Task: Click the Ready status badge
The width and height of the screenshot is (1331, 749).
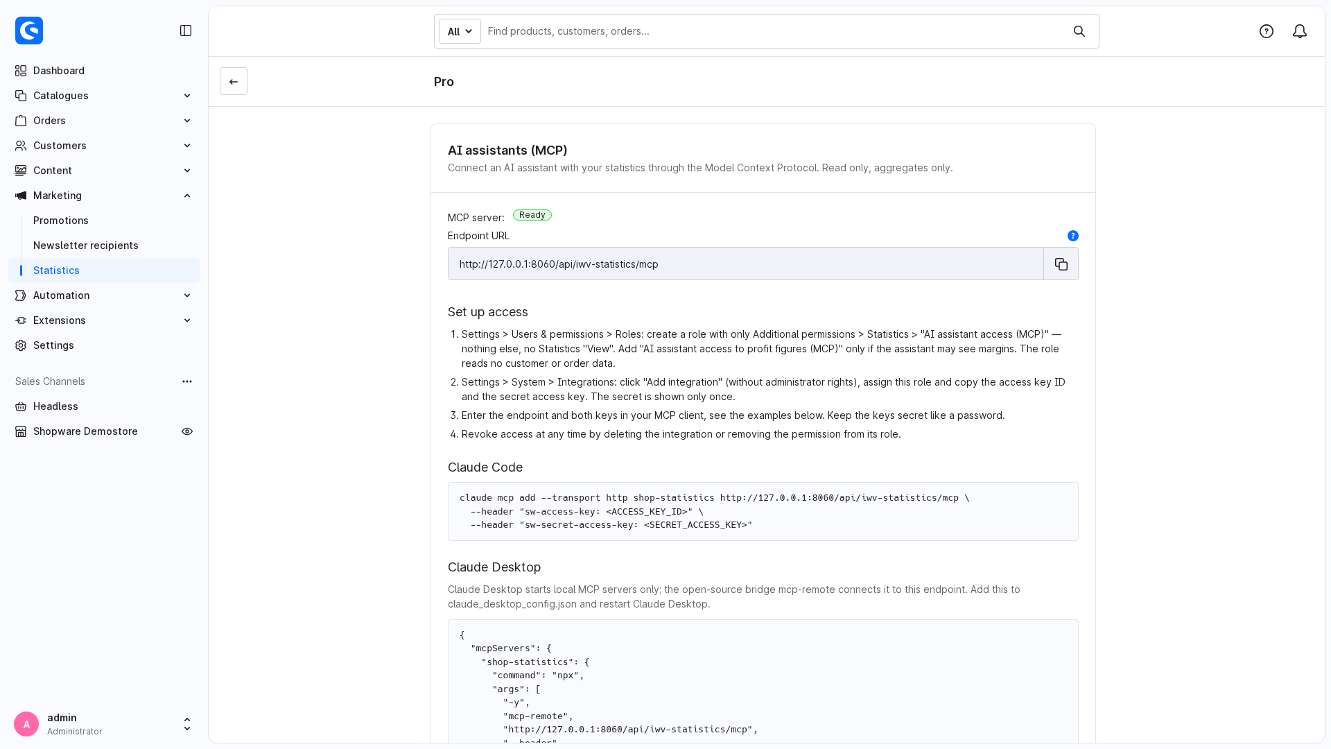Action: point(532,215)
